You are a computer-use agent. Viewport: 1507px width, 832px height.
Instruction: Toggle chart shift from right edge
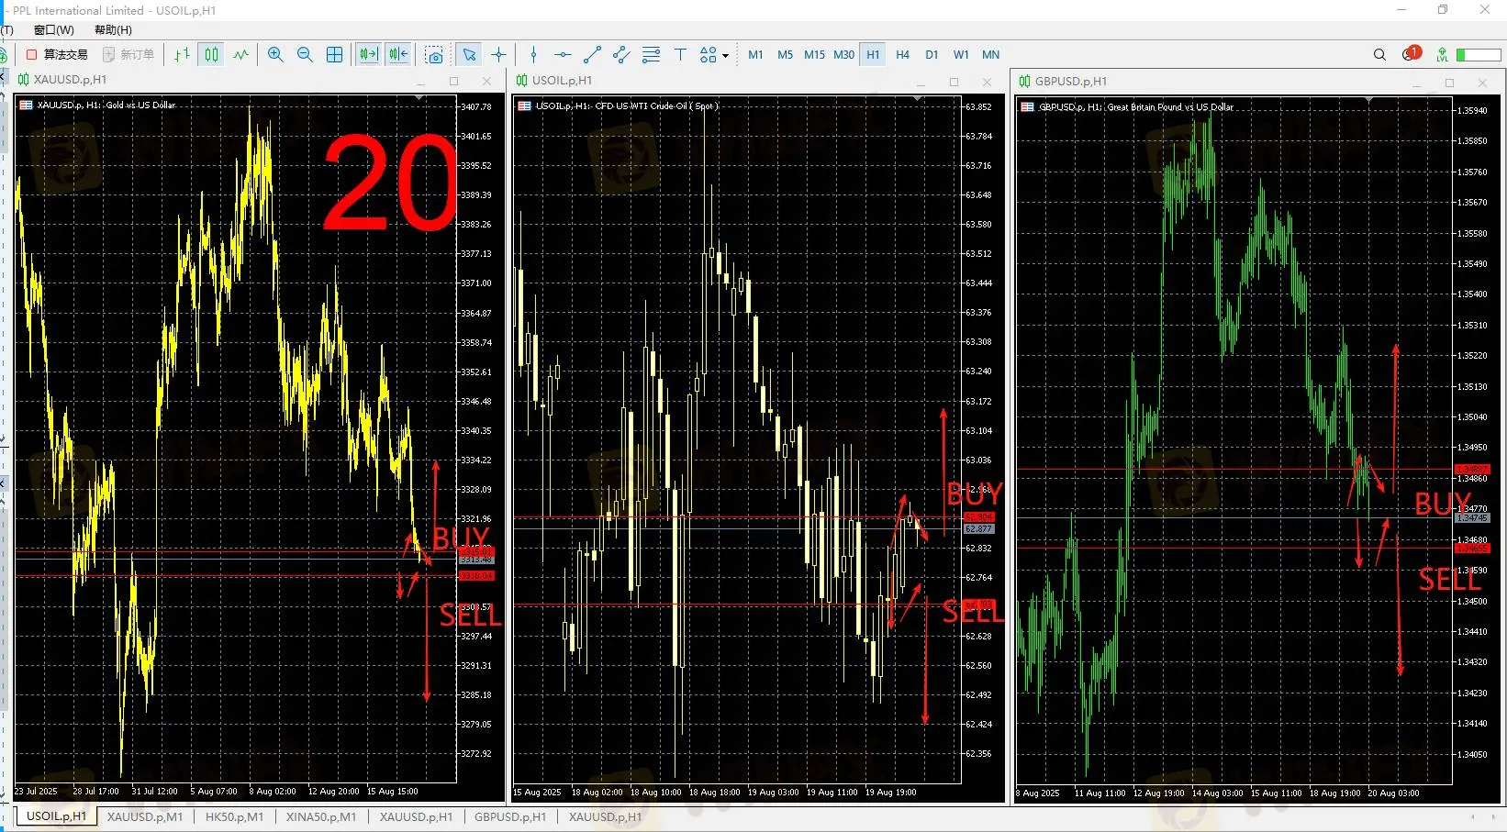click(x=398, y=55)
